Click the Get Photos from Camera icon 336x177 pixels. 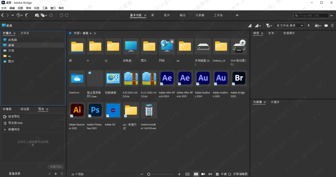tap(37, 15)
